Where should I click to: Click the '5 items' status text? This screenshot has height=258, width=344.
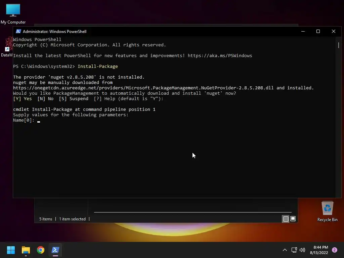(46, 219)
